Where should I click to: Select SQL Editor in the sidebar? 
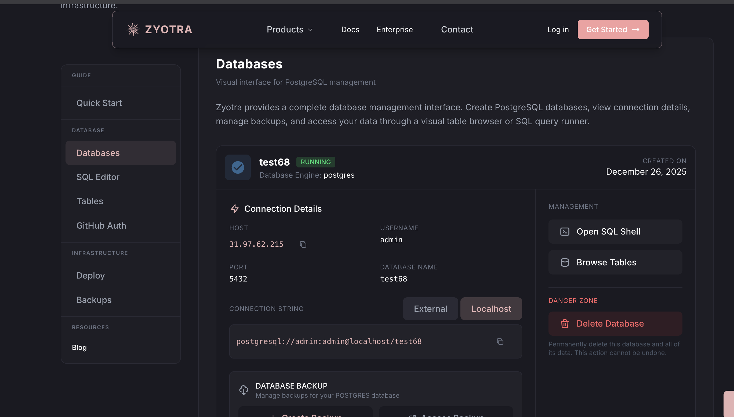98,177
